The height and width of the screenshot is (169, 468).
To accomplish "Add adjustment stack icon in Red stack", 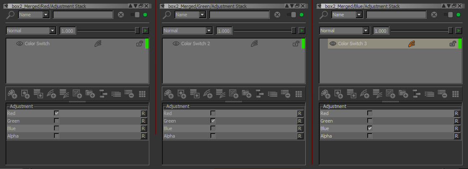I will pyautogui.click(x=64, y=94).
